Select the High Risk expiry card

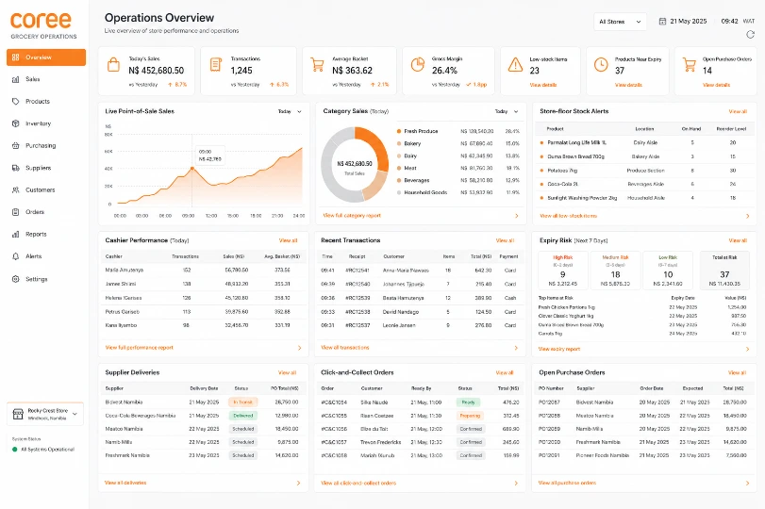click(562, 271)
